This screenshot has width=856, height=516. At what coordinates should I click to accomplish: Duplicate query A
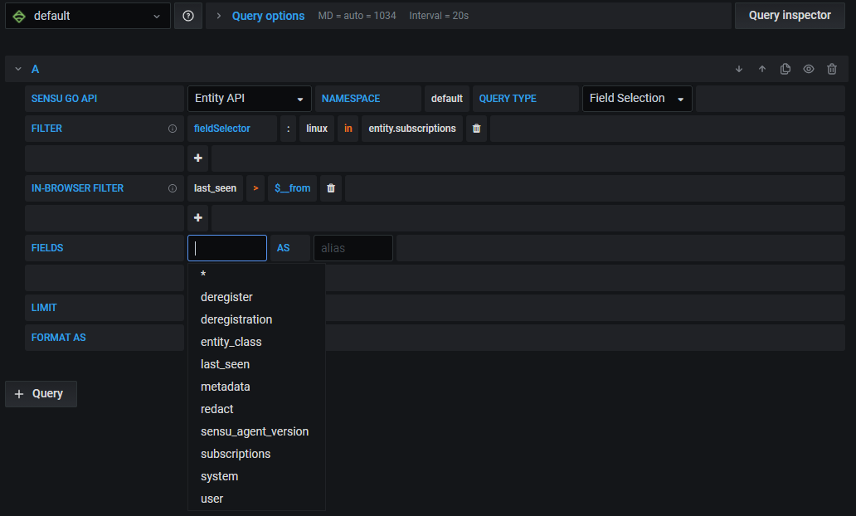click(785, 69)
